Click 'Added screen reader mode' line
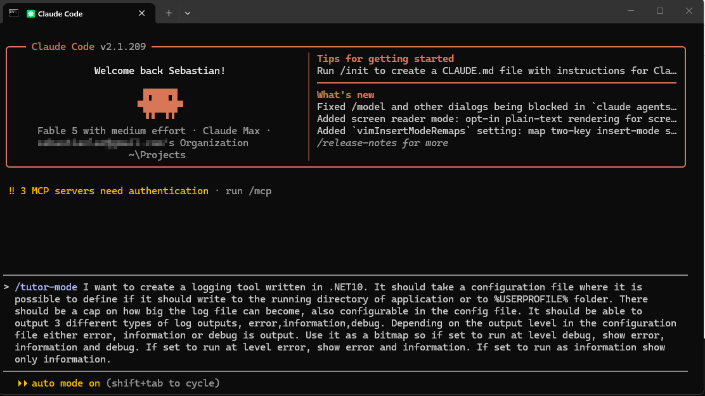 (x=496, y=120)
